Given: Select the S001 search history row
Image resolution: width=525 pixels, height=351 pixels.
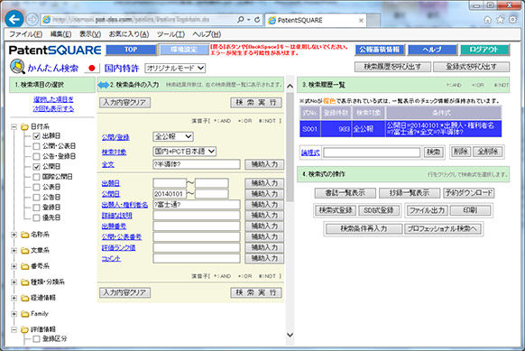Looking at the screenshot, I should [x=401, y=129].
